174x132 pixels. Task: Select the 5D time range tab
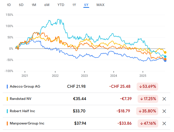21,5
